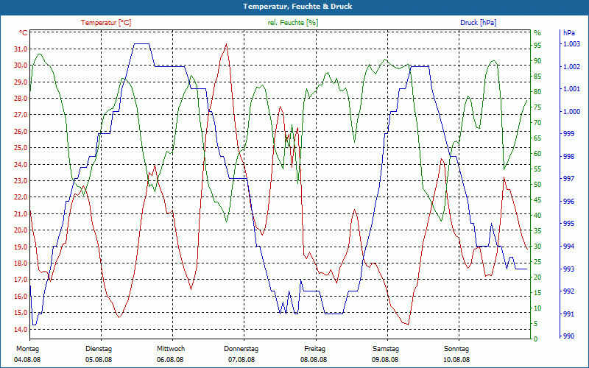Click the '°C' unit label on the temperature axis

[24, 33]
